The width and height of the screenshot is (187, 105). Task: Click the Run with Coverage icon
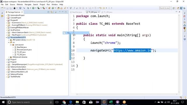coord(38,8)
